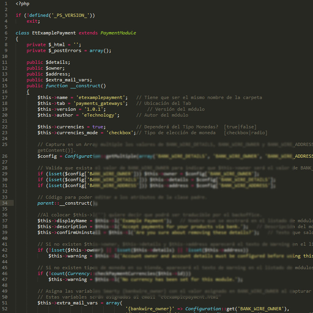313x313 pixels.
Task: Click "Configuration::get('BANK_WIRE_OWNER')" call
Action: click(x=236, y=309)
